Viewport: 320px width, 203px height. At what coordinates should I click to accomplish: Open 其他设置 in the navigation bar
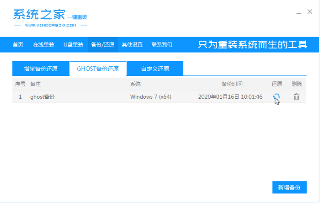[x=132, y=44]
